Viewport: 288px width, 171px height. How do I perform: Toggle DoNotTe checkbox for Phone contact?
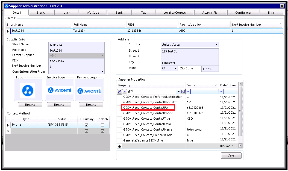[102, 125]
